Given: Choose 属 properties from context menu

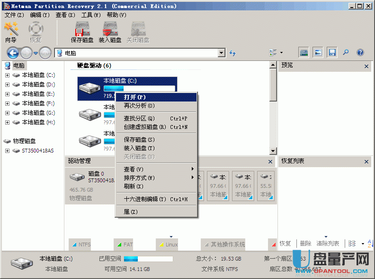Looking at the screenshot, I should [x=156, y=212].
